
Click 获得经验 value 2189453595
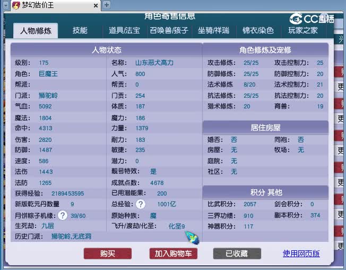68,193
